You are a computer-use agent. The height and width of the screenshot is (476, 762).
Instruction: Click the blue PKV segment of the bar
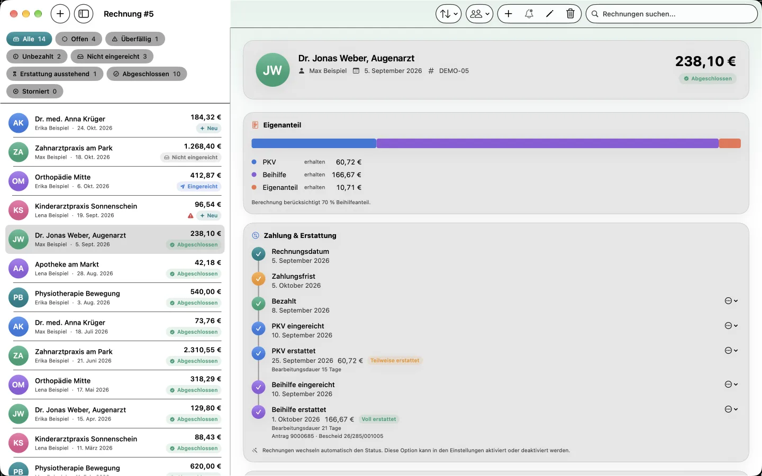tap(314, 143)
